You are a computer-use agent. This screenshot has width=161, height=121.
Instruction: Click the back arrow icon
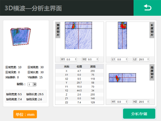pos(148,8)
